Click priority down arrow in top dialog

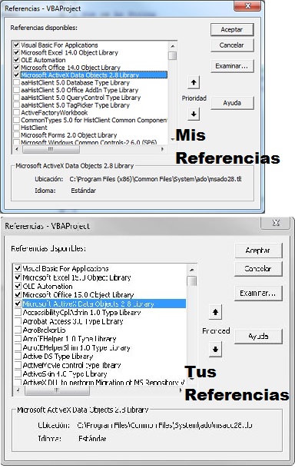pyautogui.click(x=194, y=114)
